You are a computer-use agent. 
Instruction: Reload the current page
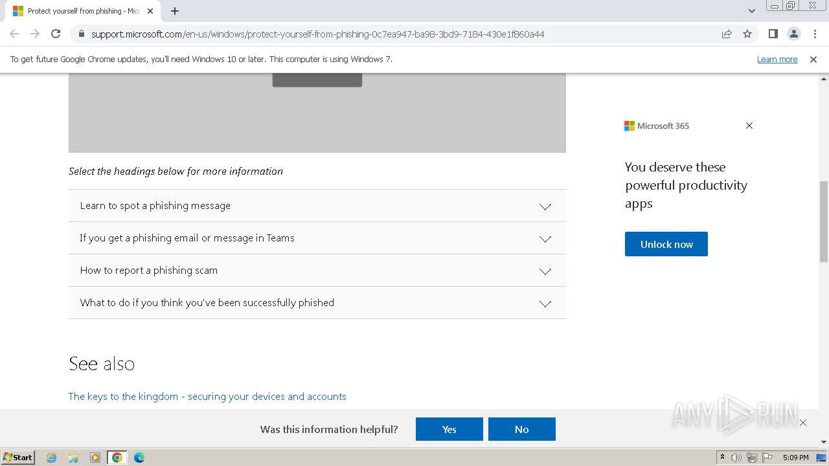[56, 34]
